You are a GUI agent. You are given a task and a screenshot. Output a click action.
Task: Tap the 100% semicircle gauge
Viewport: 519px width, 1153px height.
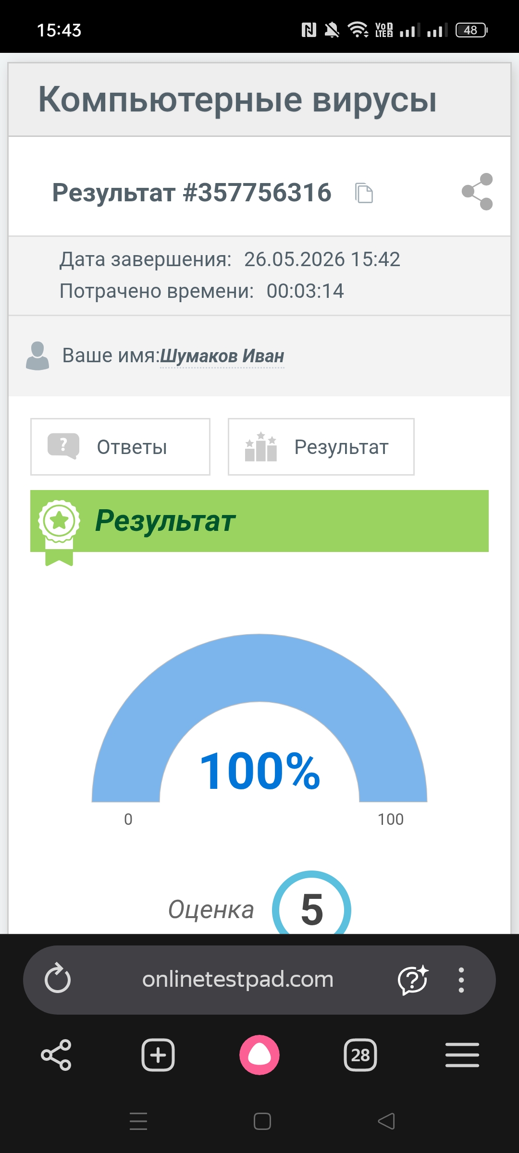click(259, 718)
